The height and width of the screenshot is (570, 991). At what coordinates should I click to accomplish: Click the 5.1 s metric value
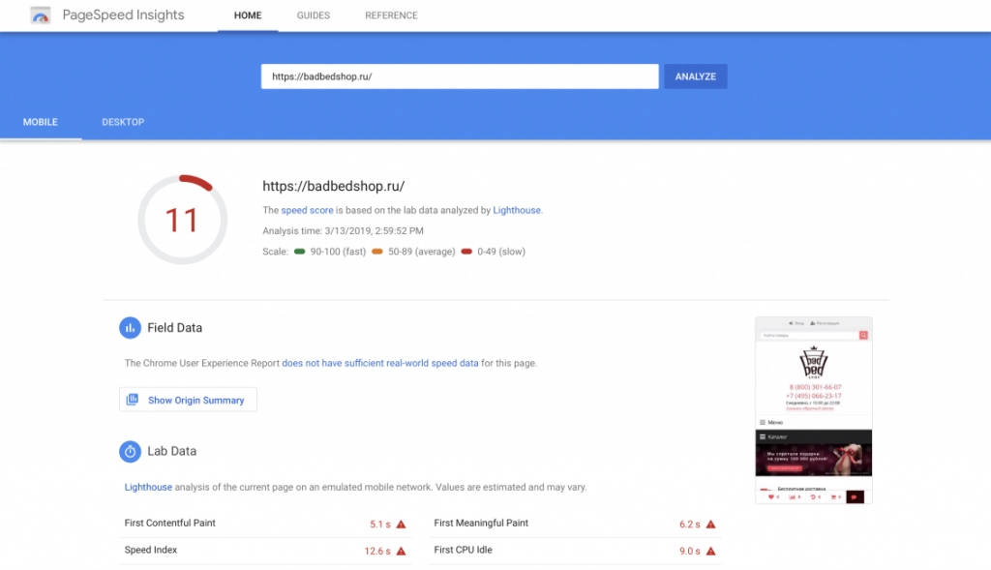click(x=379, y=525)
